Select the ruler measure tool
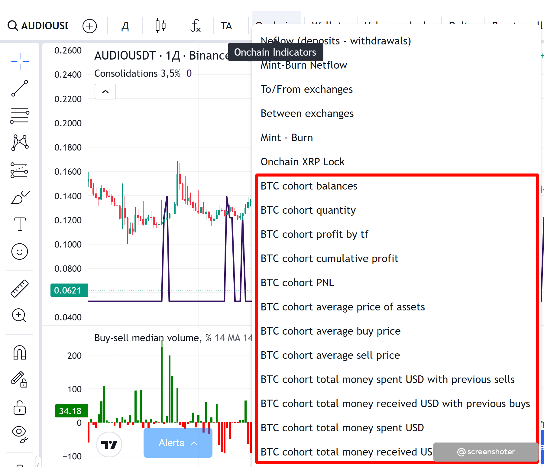544x467 pixels. [x=20, y=288]
